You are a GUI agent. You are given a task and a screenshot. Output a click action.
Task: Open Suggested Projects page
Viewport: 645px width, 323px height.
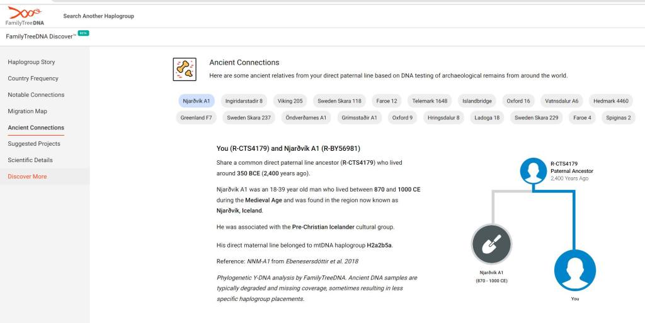(34, 144)
